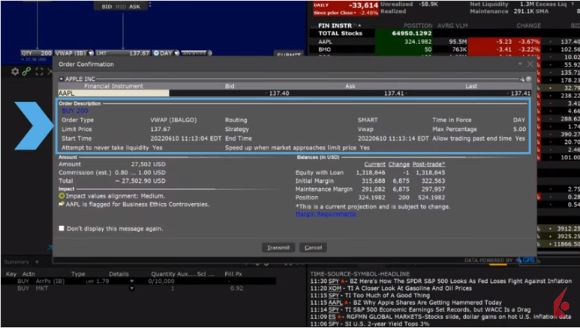Open Order Confirmation dialog menu arrow
The image size is (580, 328).
tap(520, 64)
